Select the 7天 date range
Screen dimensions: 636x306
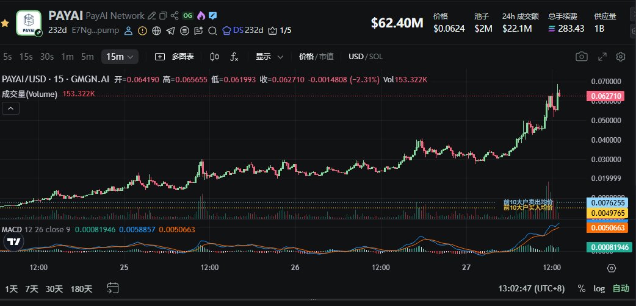[32, 288]
